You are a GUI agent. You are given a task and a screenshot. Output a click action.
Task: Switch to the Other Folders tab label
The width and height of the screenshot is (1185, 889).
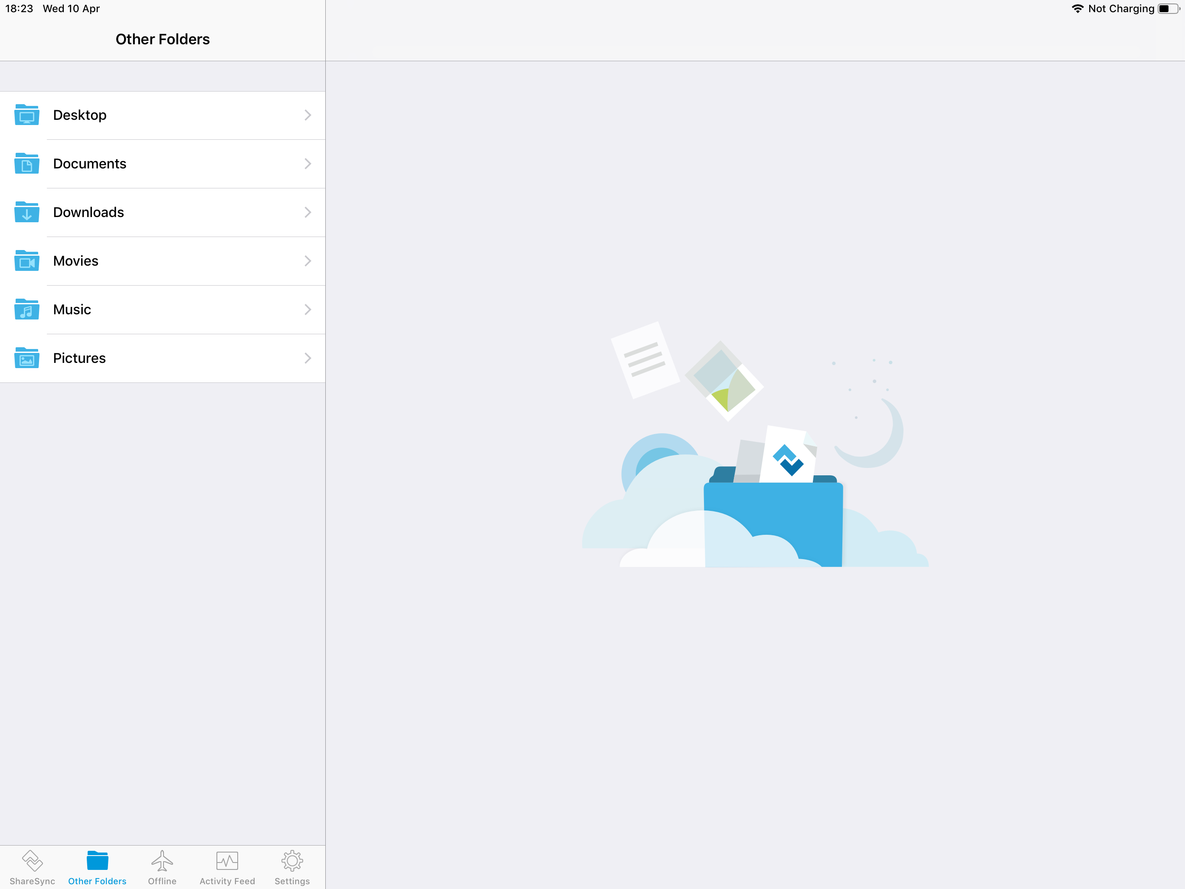tap(98, 881)
